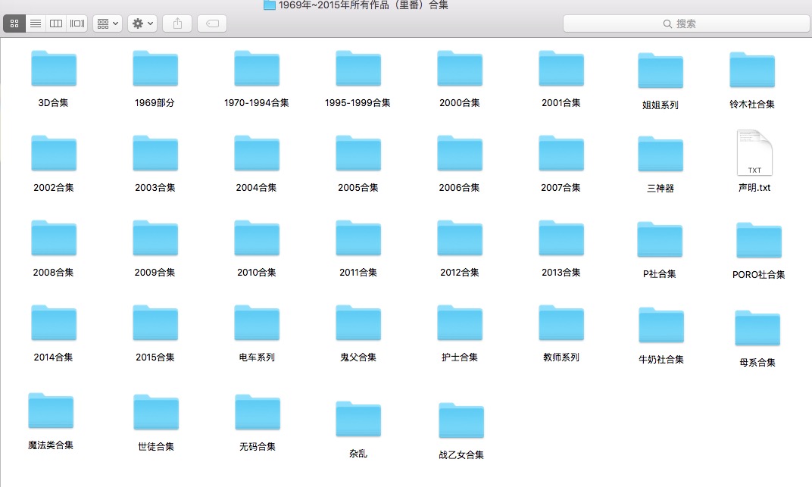Select the 2015合集 folder

(x=155, y=323)
